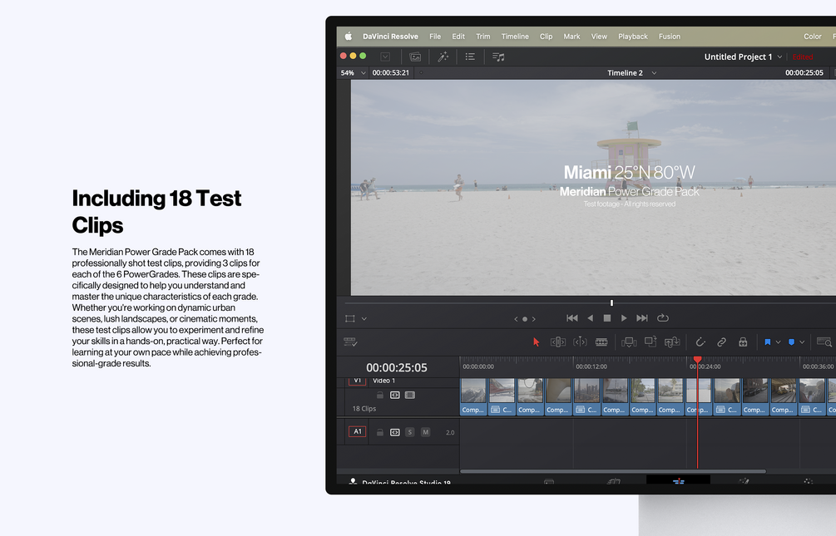Viewport: 836px width, 536px height.
Task: Expand the marker color dropdown arrow
Action: pyautogui.click(x=802, y=342)
